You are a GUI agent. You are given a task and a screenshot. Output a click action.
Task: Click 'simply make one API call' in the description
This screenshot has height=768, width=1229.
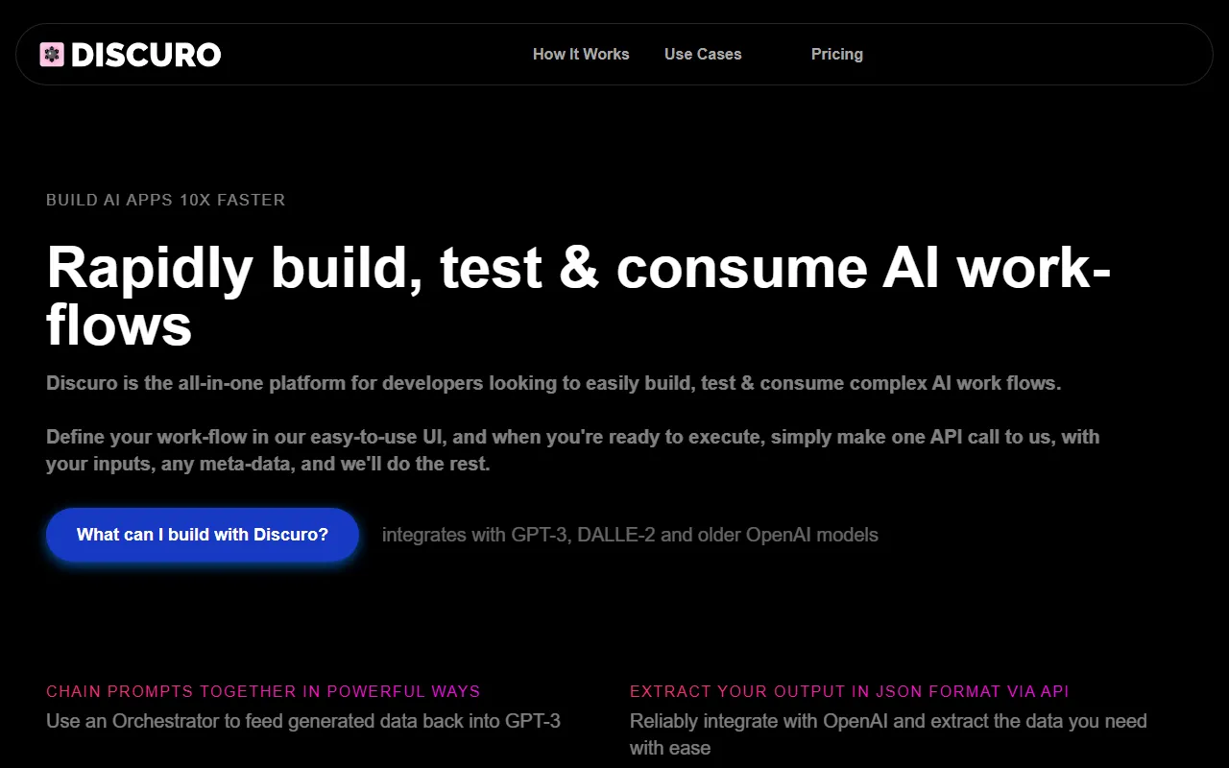coord(847,437)
